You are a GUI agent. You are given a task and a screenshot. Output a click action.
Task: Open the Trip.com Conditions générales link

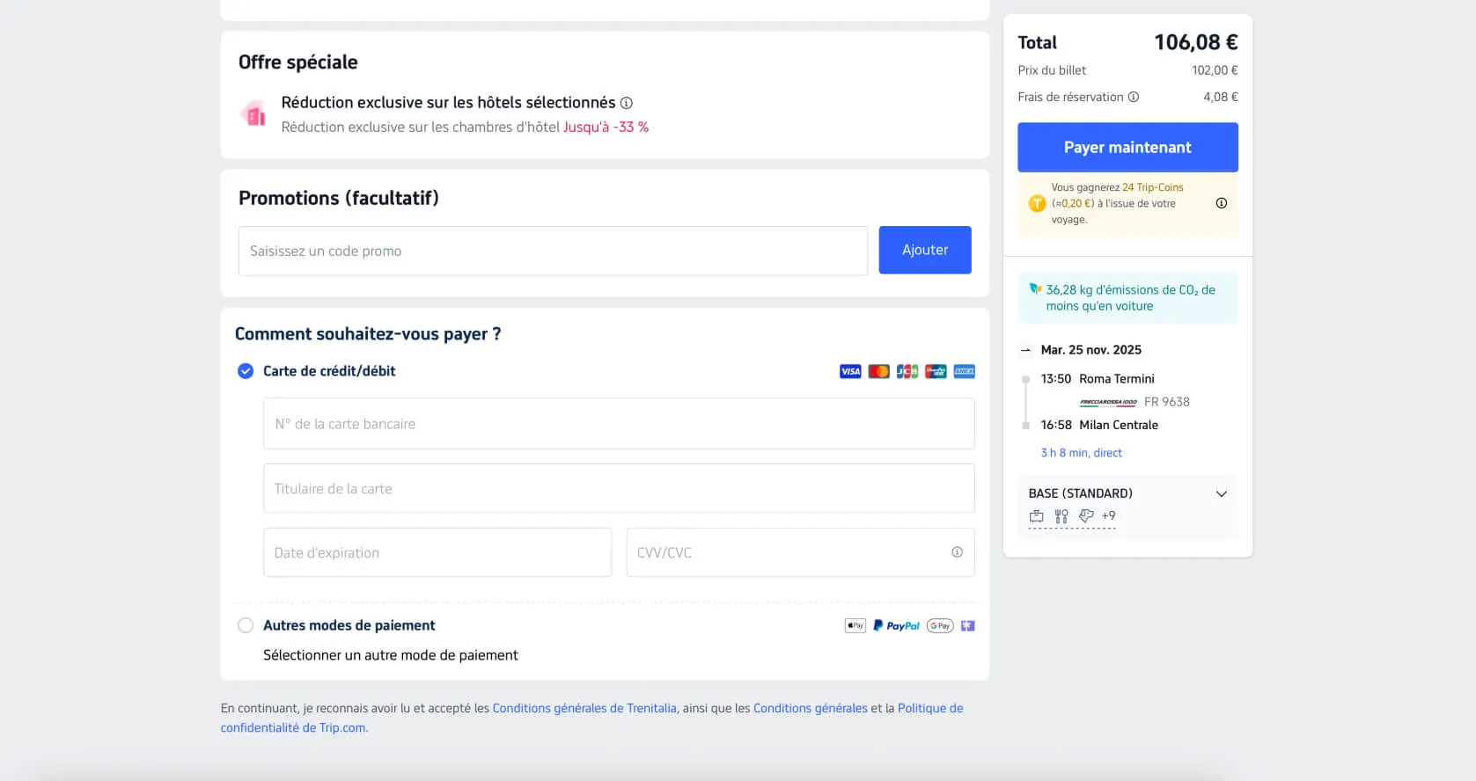(811, 708)
